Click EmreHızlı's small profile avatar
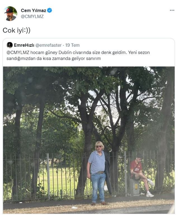The width and height of the screenshot is (178, 221). point(10,45)
